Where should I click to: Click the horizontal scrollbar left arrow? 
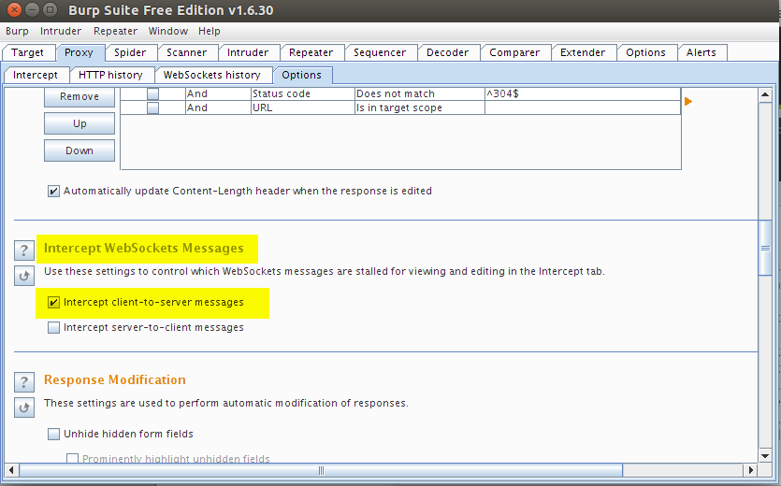[x=11, y=470]
